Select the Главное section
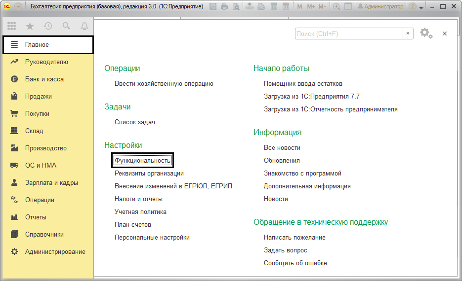The width and height of the screenshot is (462, 281). [48, 45]
